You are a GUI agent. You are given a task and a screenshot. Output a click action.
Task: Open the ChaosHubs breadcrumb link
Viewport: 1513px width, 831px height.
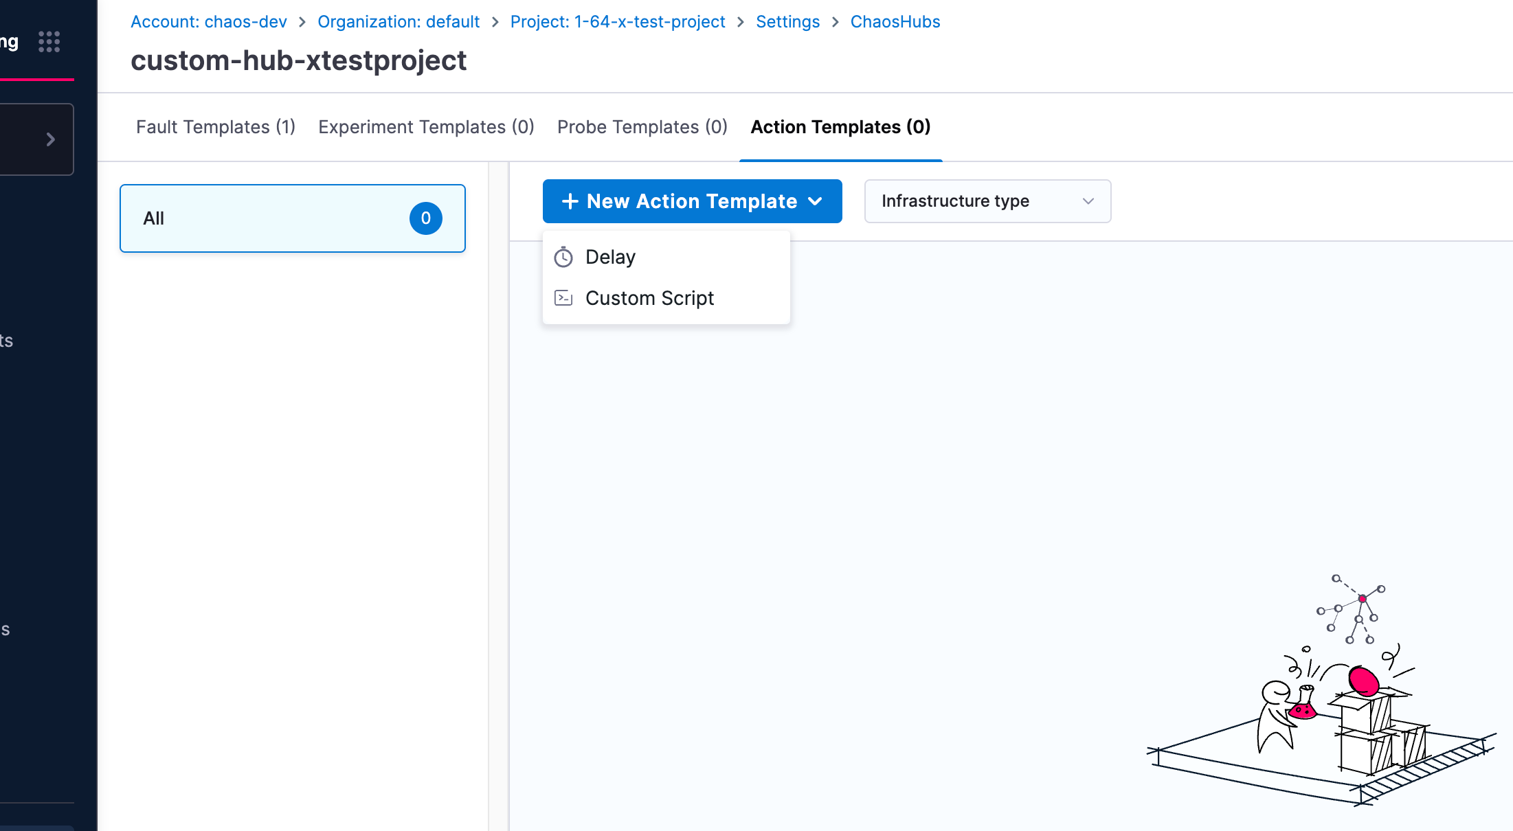(x=895, y=21)
